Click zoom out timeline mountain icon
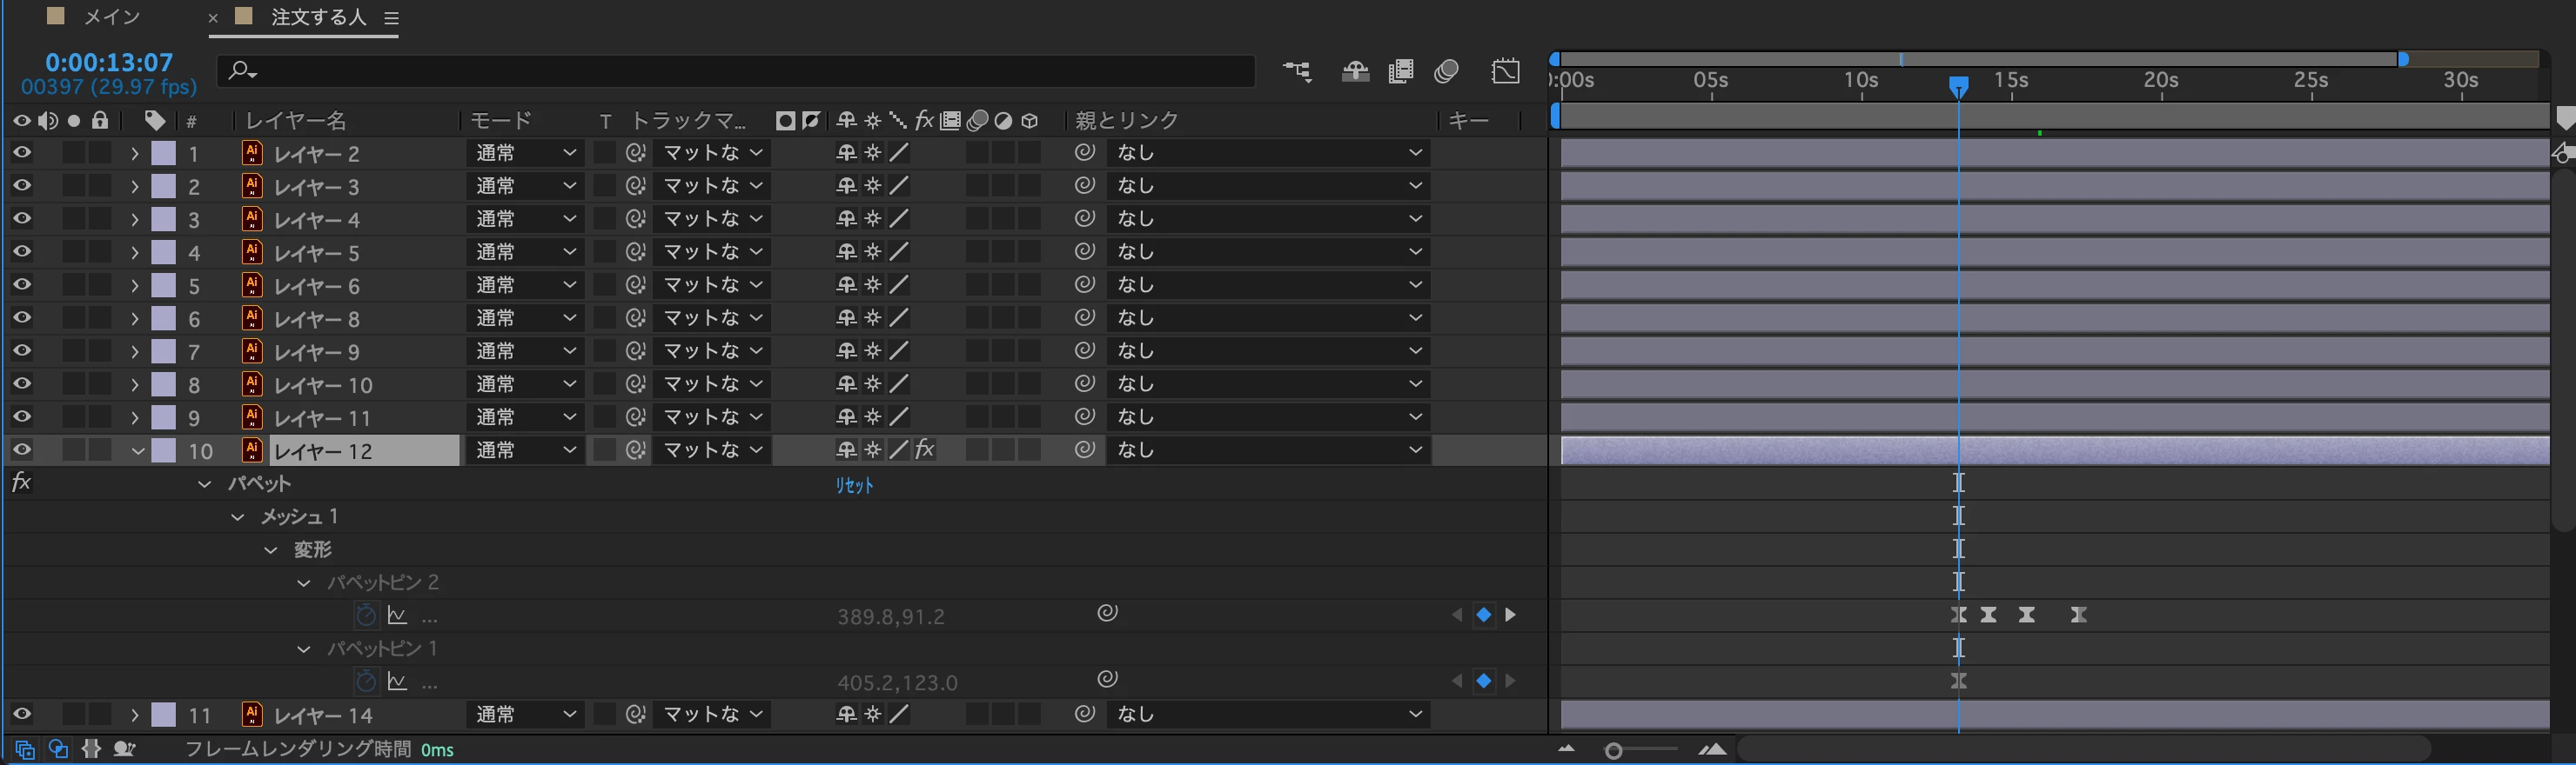 [x=1566, y=749]
